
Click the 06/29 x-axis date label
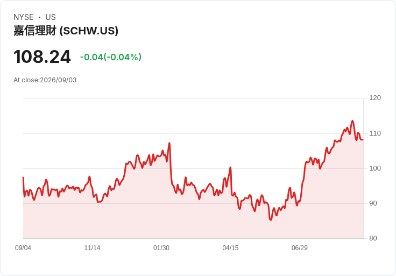(x=300, y=248)
